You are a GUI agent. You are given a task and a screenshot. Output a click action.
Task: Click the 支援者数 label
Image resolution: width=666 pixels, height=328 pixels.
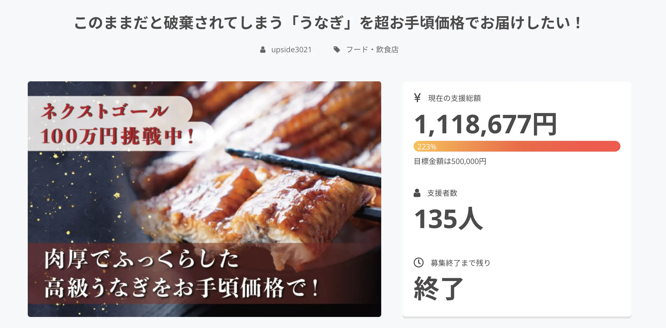[442, 193]
